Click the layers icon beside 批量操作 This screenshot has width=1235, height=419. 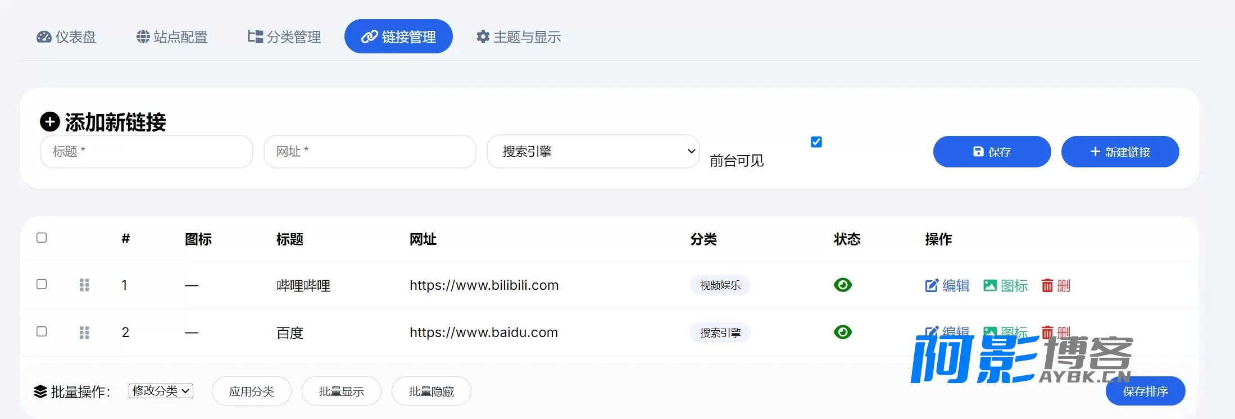coord(40,391)
